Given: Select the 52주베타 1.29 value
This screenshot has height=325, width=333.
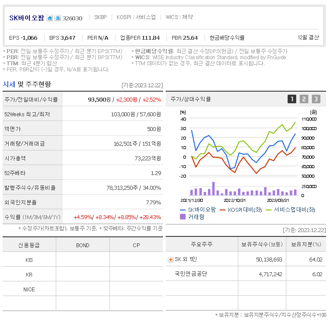Looking at the screenshot, I should point(156,173).
